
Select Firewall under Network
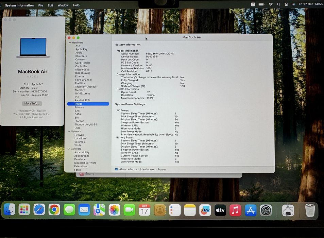tap(79, 135)
